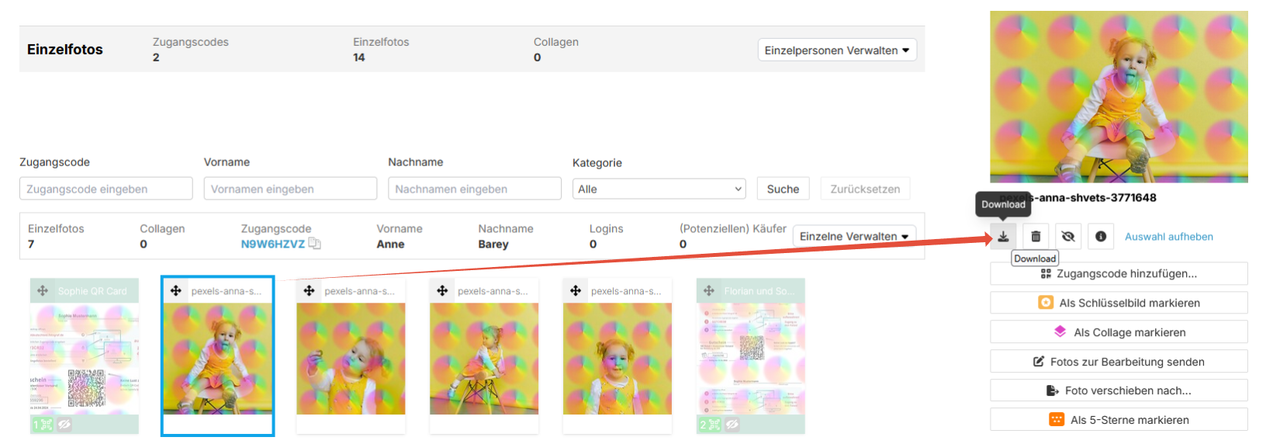The height and width of the screenshot is (444, 1266).
Task: Click Auswahl aufheben link
Action: tap(1168, 237)
